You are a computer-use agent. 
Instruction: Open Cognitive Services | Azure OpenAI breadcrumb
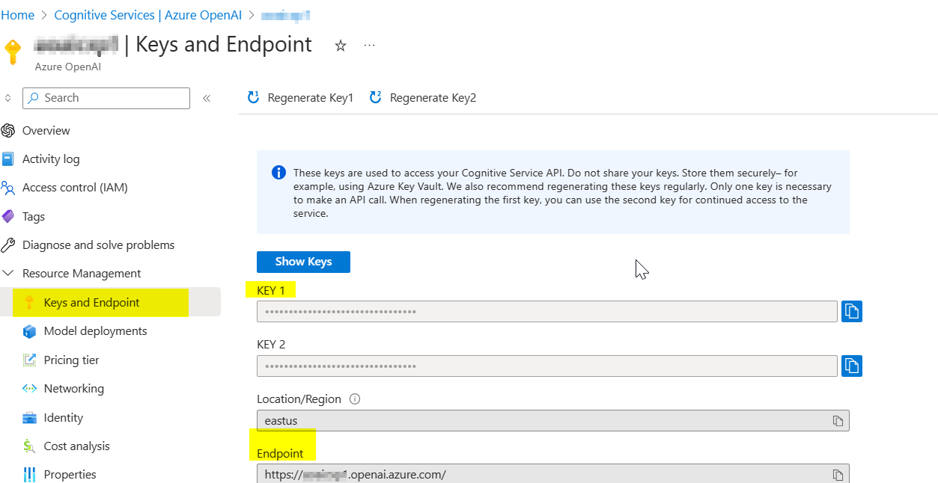click(x=149, y=15)
